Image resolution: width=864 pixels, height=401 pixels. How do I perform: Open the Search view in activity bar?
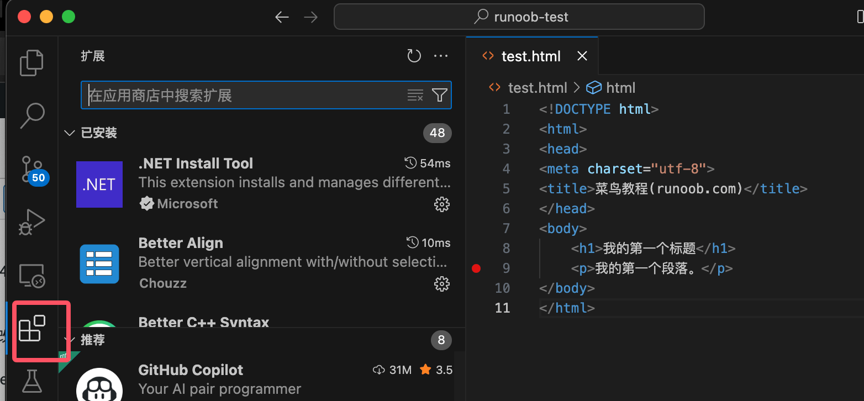pos(31,115)
